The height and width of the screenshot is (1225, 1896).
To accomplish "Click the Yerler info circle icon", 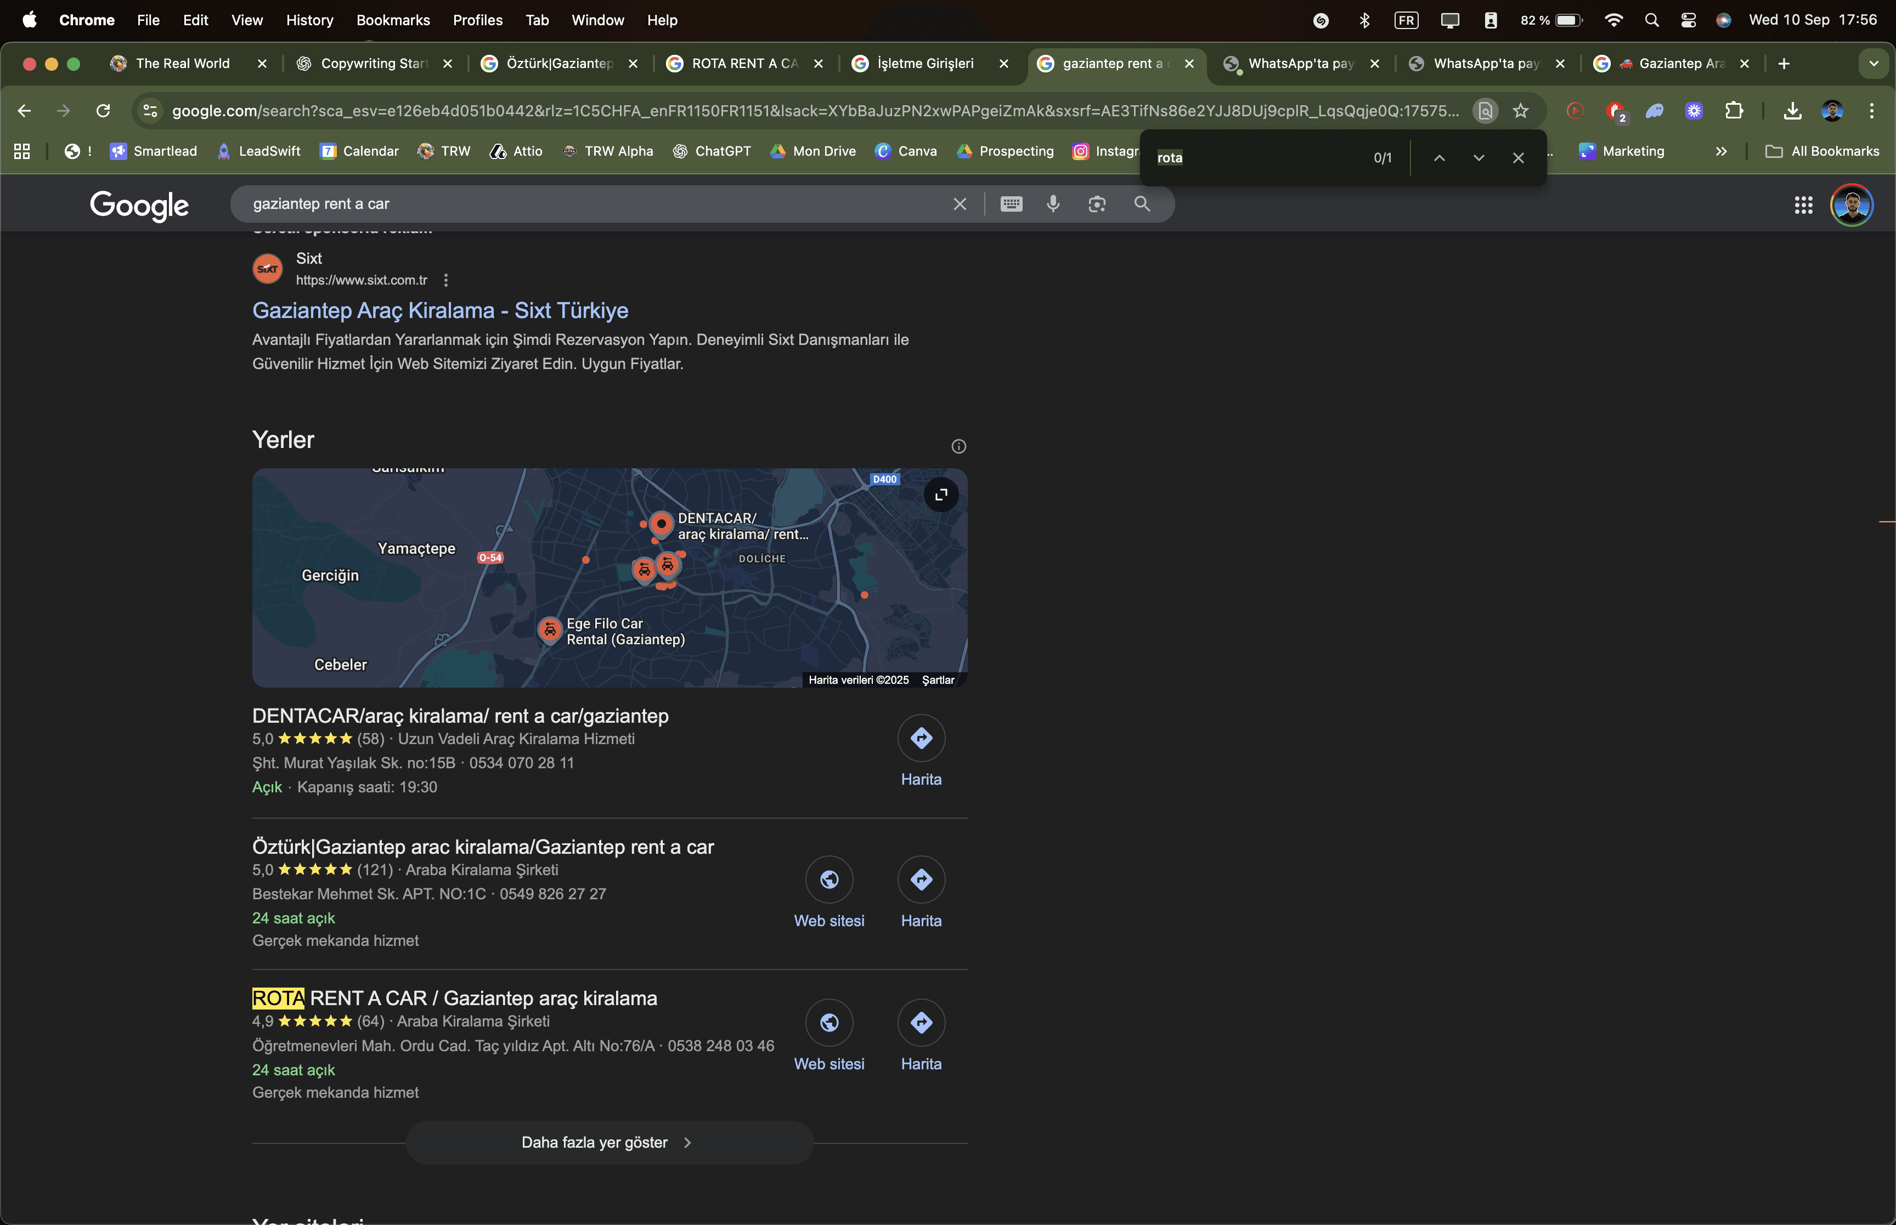I will (958, 446).
